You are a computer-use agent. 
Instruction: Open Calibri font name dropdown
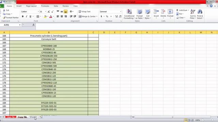tap(38, 12)
